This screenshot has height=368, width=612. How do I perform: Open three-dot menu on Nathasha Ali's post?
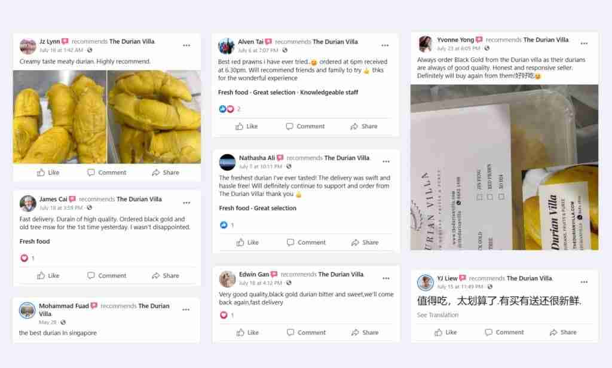click(386, 161)
